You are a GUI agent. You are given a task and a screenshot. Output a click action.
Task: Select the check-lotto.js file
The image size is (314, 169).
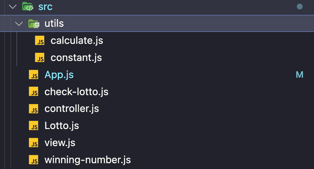[x=76, y=92]
